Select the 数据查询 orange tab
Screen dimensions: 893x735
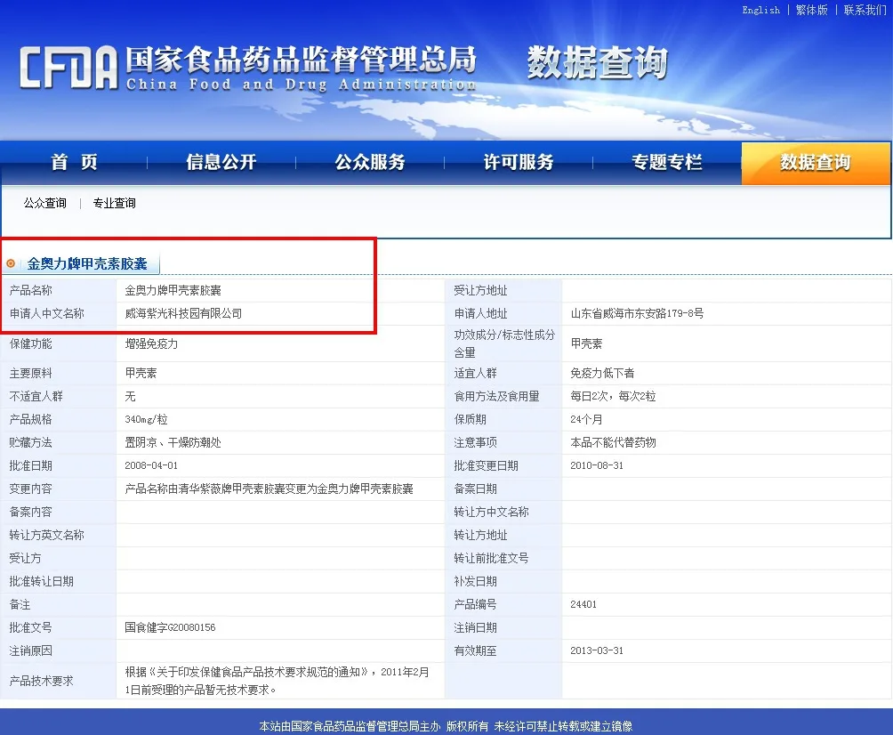click(816, 163)
